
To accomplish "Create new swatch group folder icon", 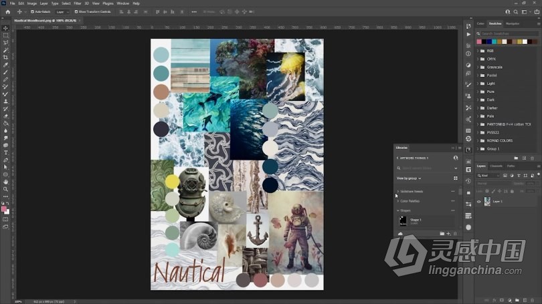I will pos(516,158).
